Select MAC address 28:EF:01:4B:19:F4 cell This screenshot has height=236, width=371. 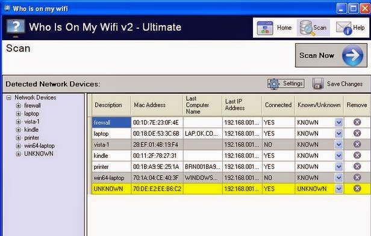157,145
